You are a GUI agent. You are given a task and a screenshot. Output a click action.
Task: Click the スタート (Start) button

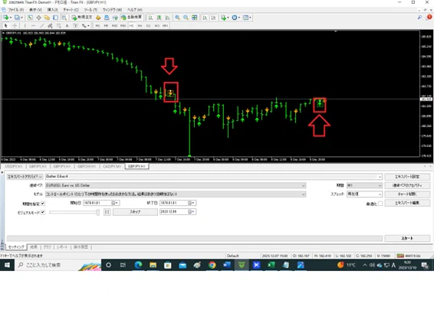407,238
